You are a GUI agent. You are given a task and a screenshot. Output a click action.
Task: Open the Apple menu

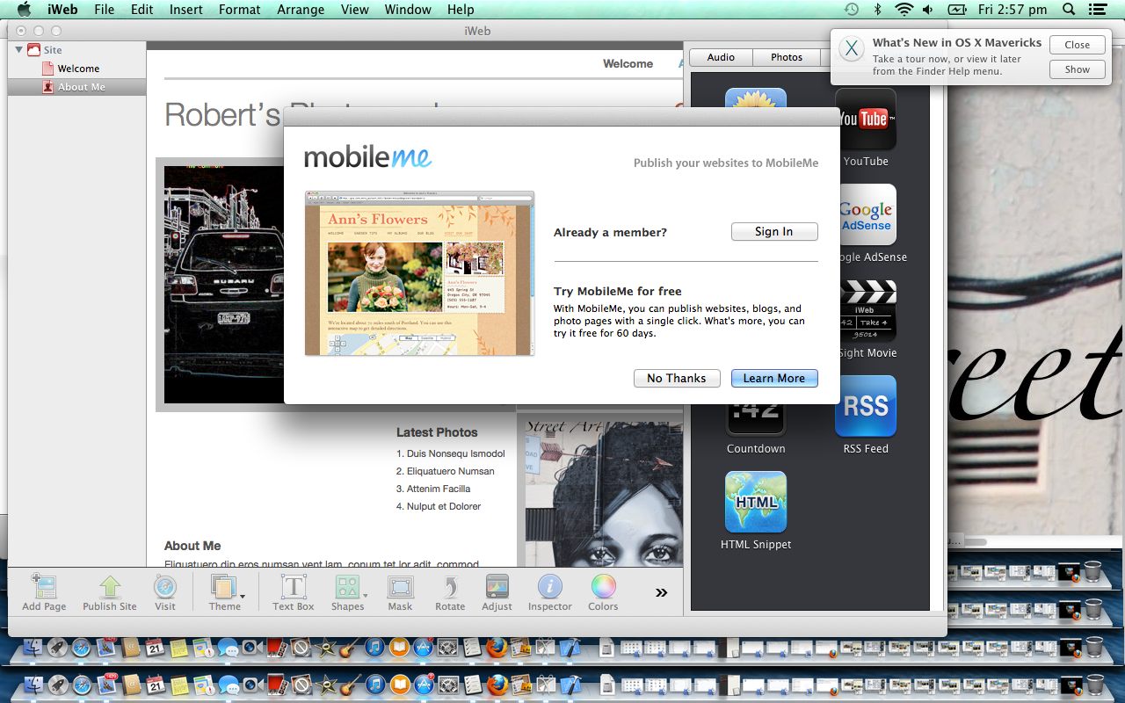[24, 10]
